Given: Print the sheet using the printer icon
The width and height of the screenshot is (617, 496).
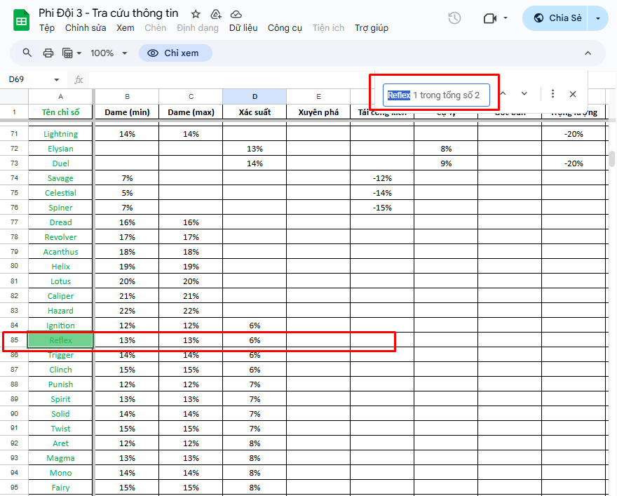Looking at the screenshot, I should [48, 53].
